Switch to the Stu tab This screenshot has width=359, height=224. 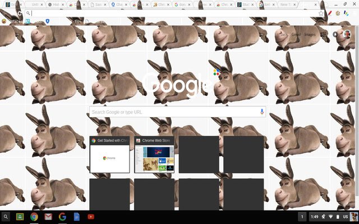(x=245, y=4)
